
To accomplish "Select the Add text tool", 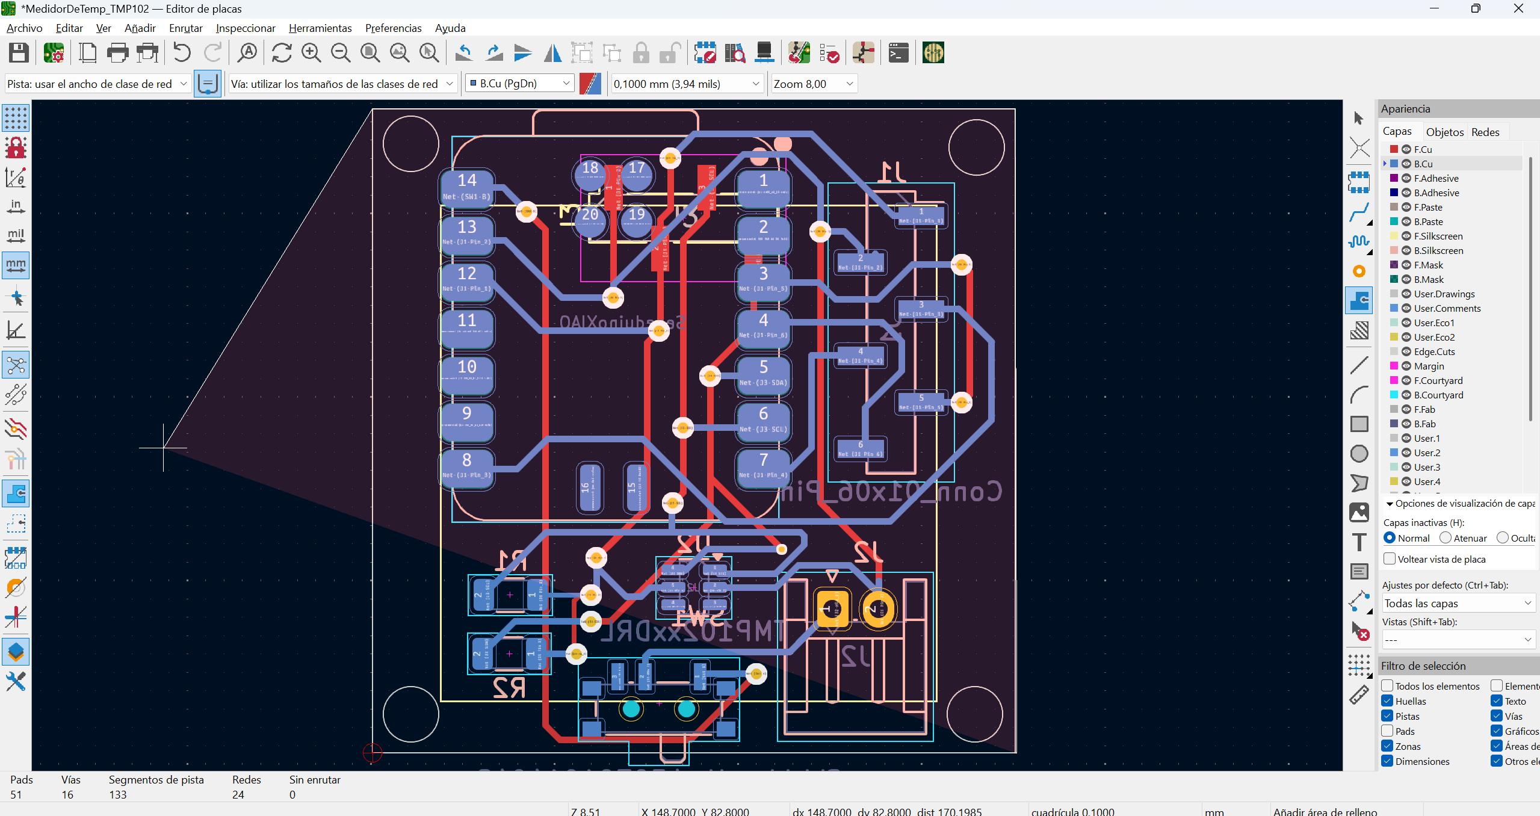I will point(1359,543).
